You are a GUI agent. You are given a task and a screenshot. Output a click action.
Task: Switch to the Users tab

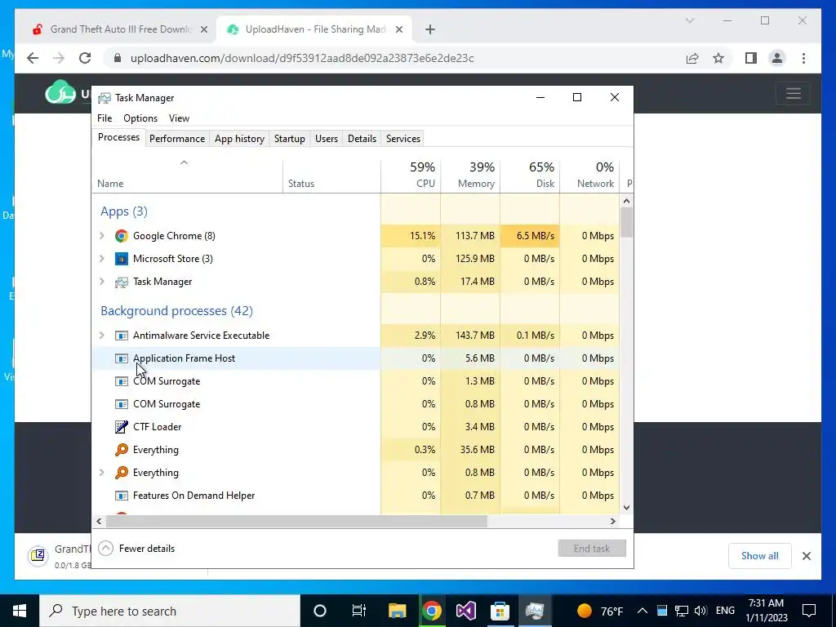[327, 139]
